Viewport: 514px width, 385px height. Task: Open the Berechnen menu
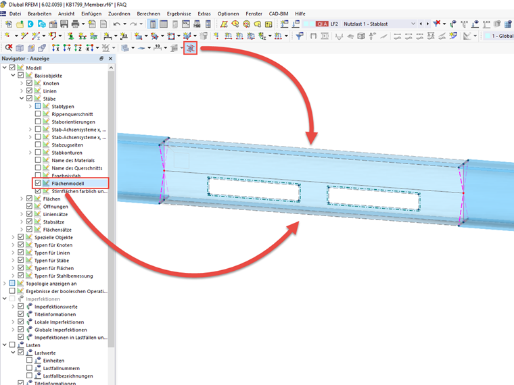click(149, 14)
